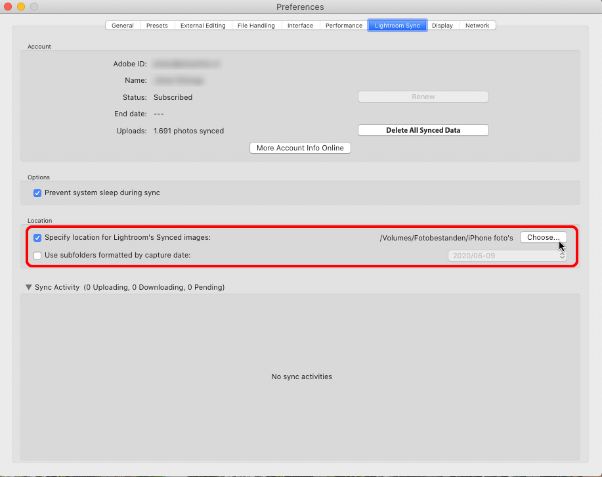The width and height of the screenshot is (602, 477).
Task: Click the /Volumes/Fotobestanden sync path text
Action: [x=447, y=237]
